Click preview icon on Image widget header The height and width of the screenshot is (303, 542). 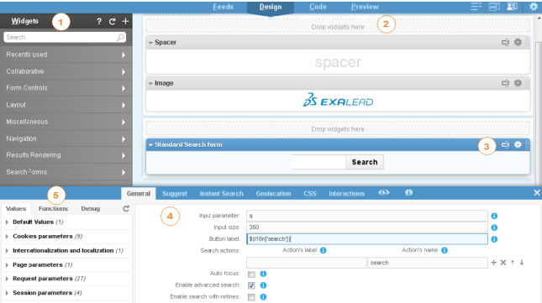[x=505, y=83]
